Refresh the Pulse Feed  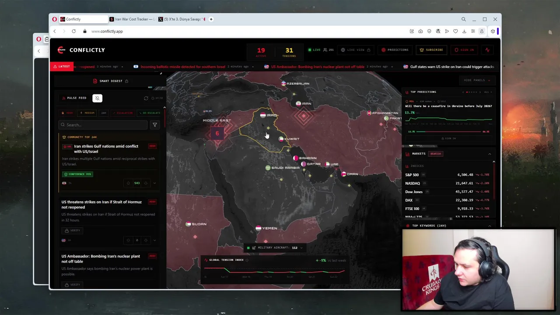tap(146, 98)
